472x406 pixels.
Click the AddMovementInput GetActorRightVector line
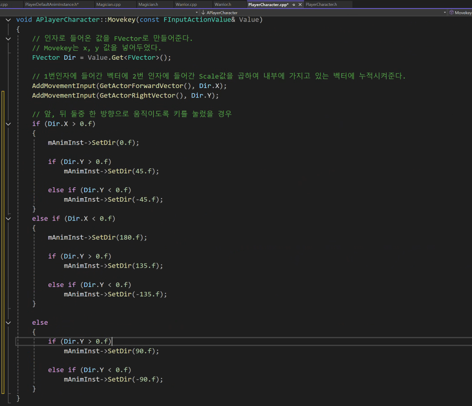click(125, 96)
